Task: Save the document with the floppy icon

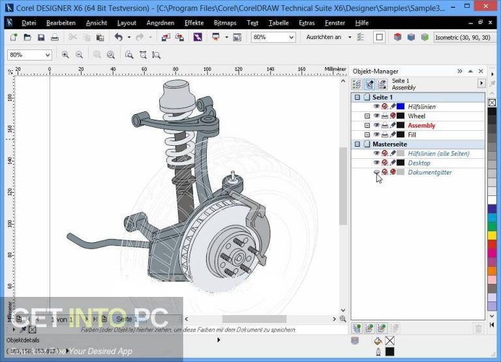Action: coord(41,37)
